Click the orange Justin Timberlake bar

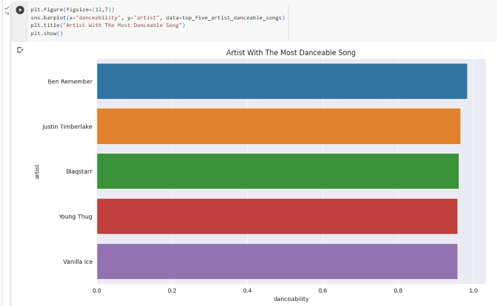pyautogui.click(x=279, y=127)
